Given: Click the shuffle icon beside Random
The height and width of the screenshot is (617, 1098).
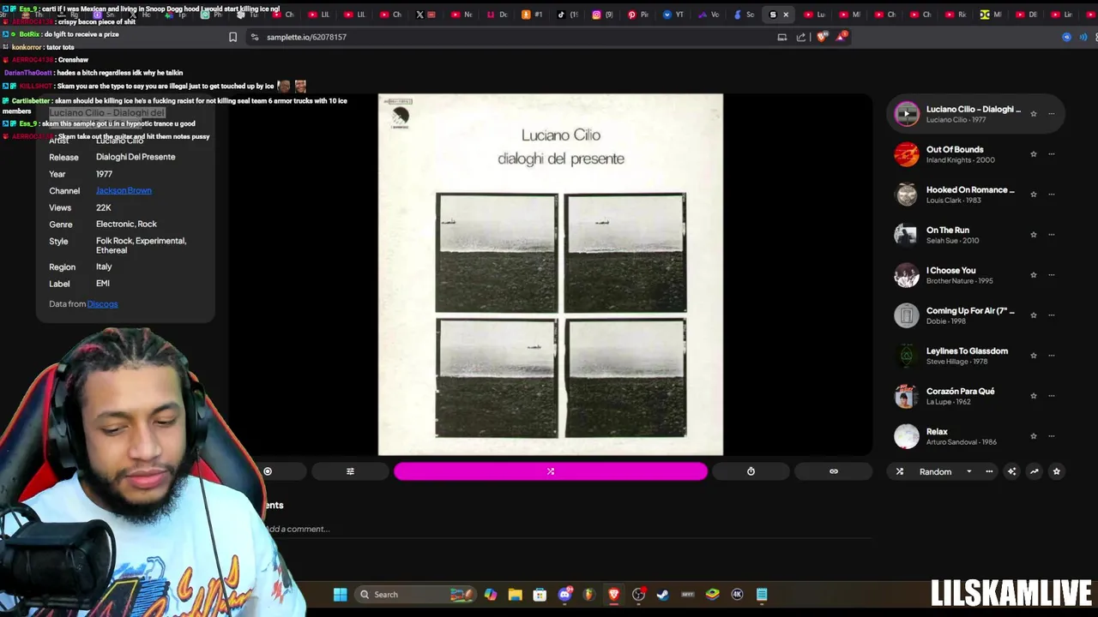Looking at the screenshot, I should coord(900,471).
